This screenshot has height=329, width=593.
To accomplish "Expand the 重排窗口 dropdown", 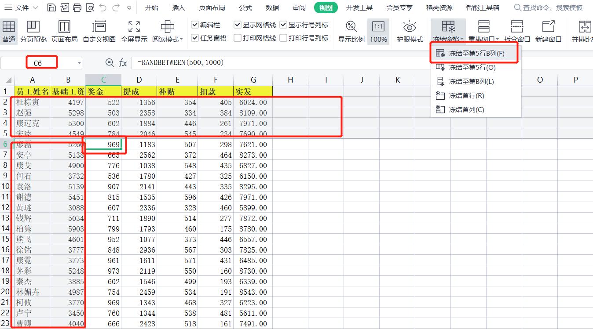I will [484, 31].
